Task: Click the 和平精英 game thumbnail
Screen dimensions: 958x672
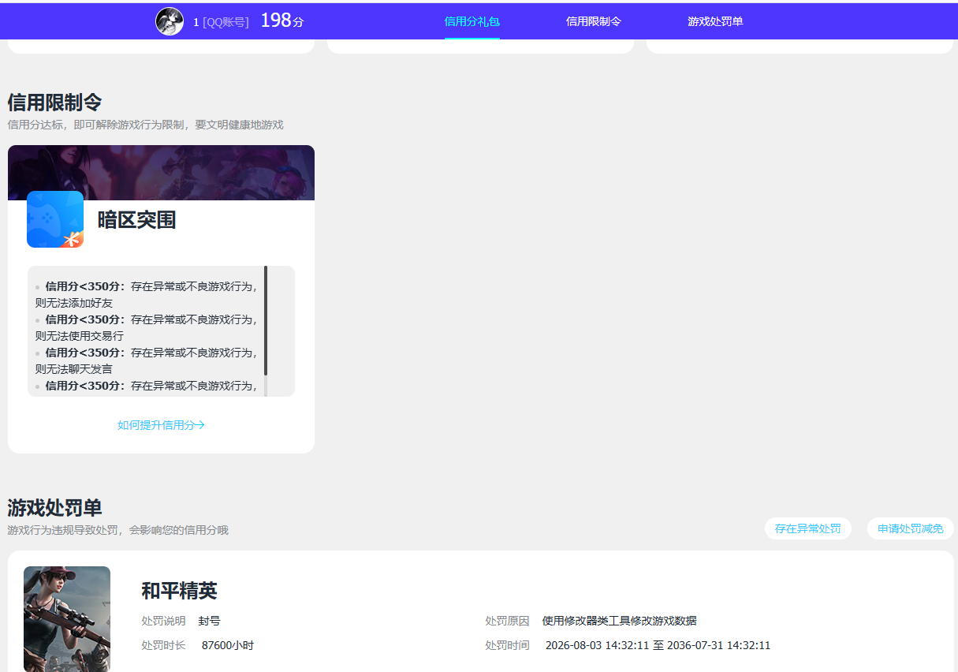Action: 67,619
